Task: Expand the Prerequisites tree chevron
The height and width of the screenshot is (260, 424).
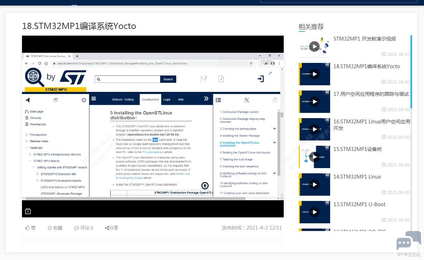Action: click(x=27, y=135)
